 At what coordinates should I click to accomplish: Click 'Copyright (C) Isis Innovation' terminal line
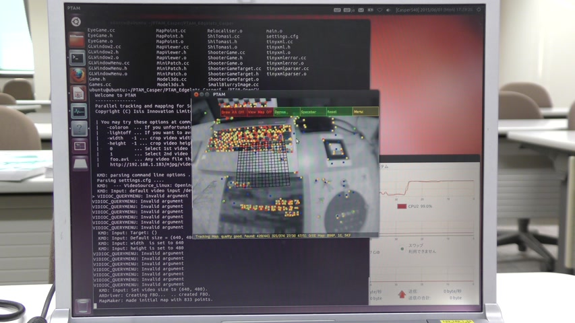point(143,111)
